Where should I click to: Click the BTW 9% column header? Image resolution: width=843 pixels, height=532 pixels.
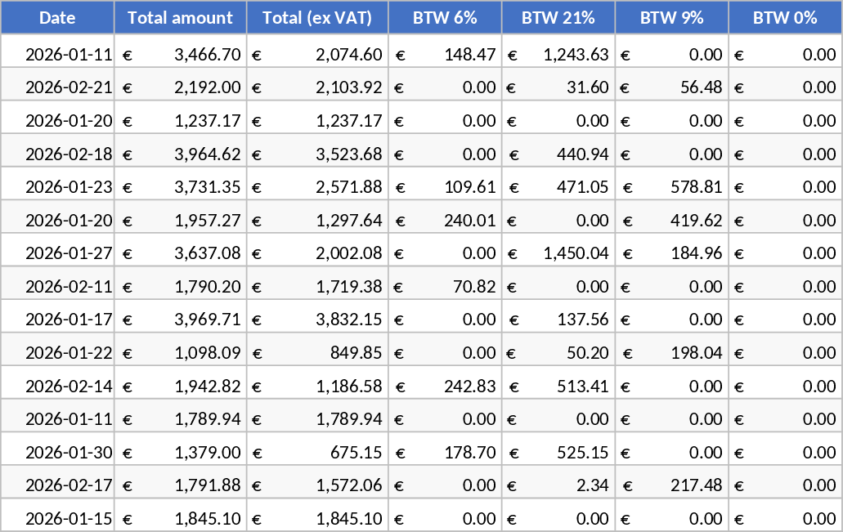[670, 18]
